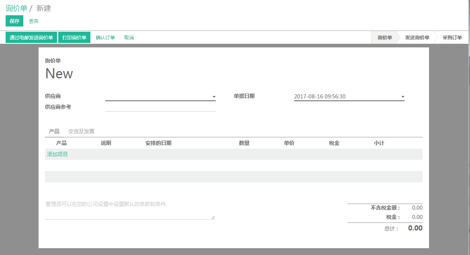
Task: Focus the 供应商参考 input field
Action: (x=160, y=107)
